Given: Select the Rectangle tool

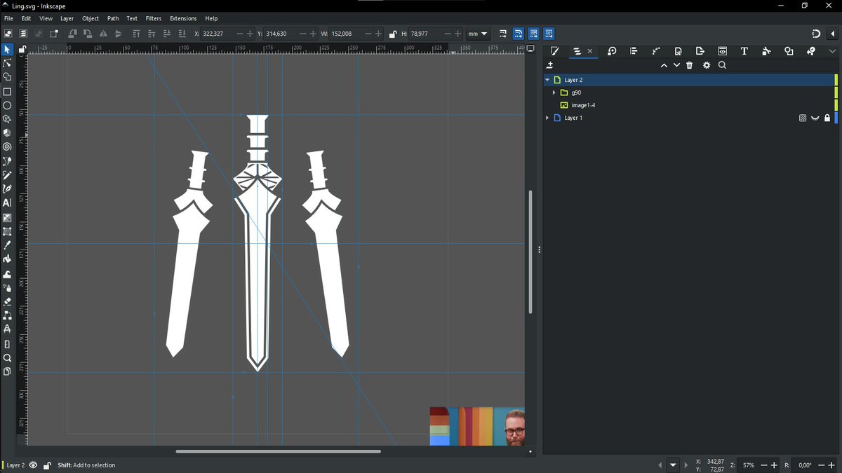Looking at the screenshot, I should [x=7, y=92].
